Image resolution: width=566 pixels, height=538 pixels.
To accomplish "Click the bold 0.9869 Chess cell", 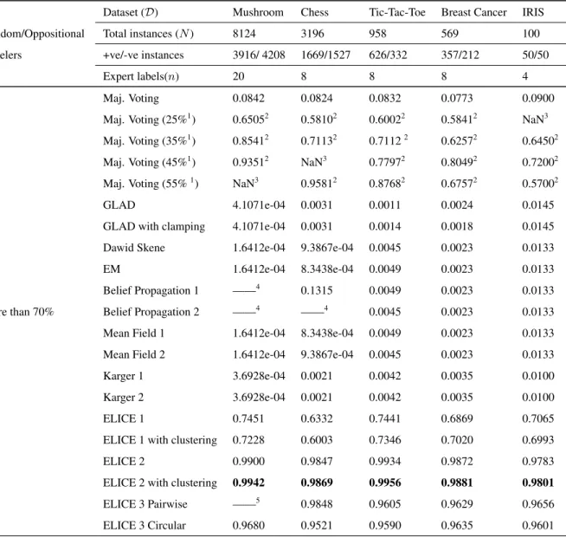I will (x=317, y=483).
